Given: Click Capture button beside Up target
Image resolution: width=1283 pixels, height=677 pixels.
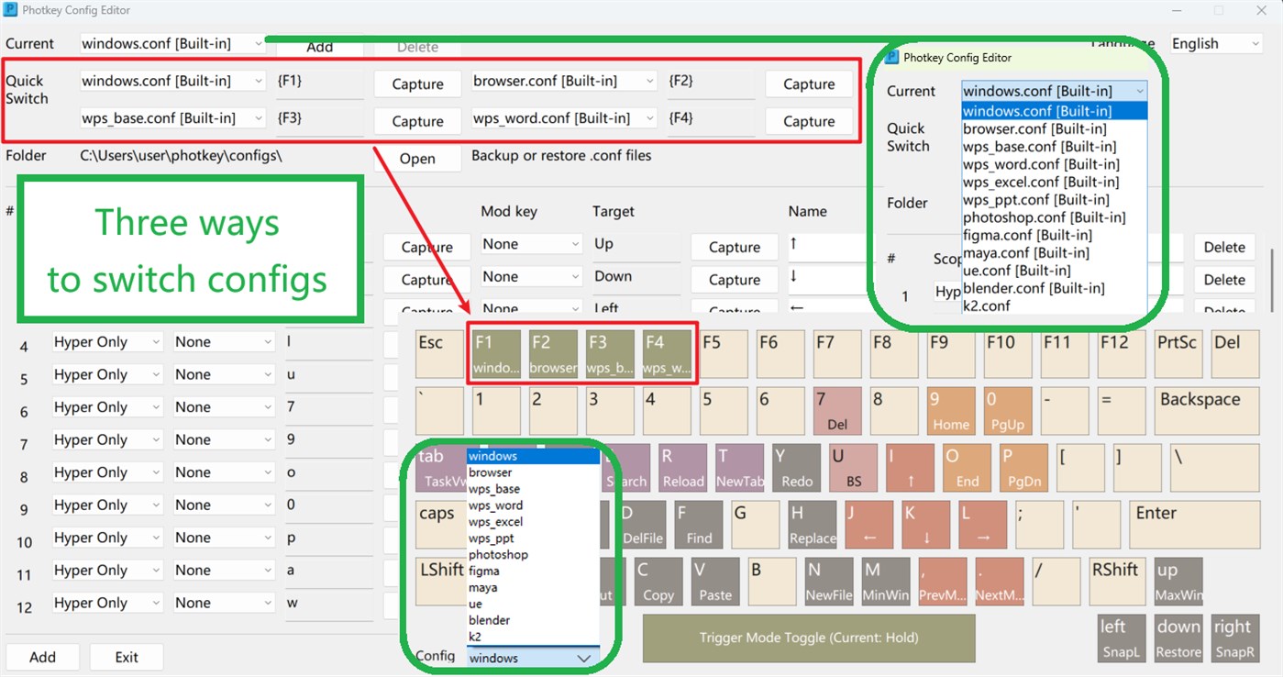Looking at the screenshot, I should pos(735,247).
